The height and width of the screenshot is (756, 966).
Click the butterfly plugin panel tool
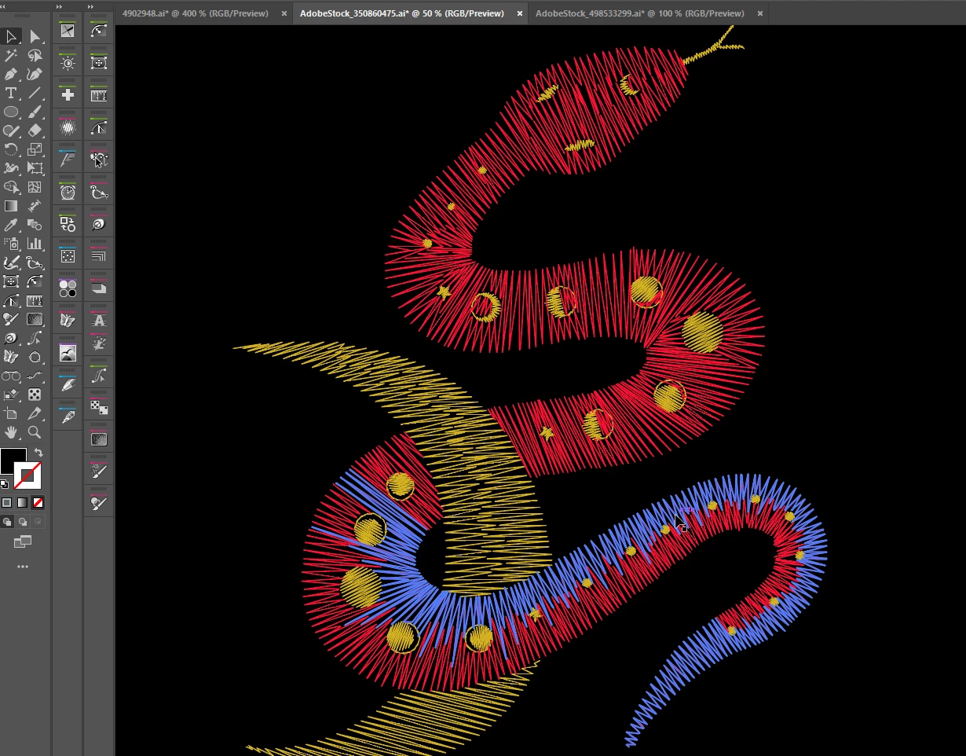coord(68,321)
